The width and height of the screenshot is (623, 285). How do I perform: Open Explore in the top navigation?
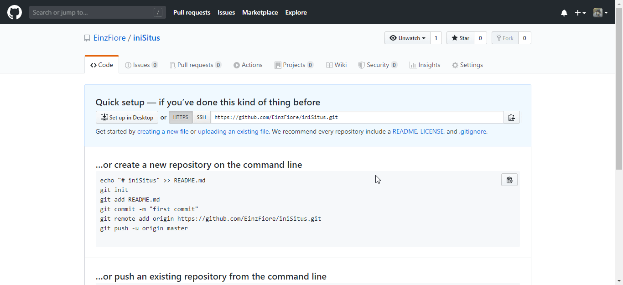pyautogui.click(x=296, y=12)
